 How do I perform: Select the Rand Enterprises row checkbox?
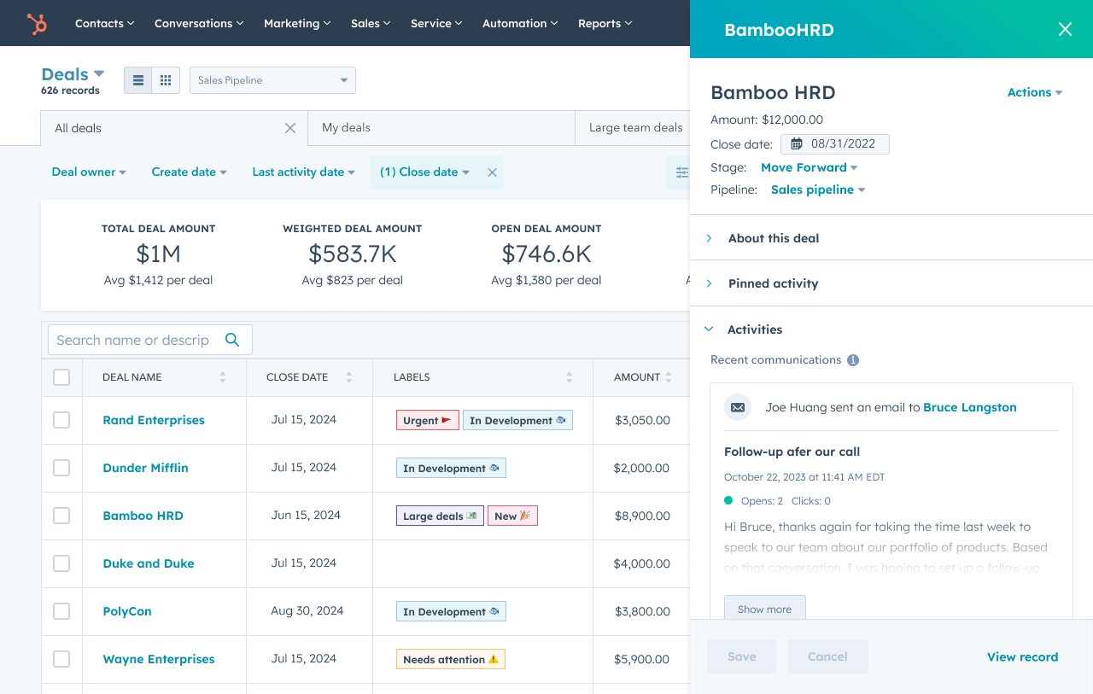(x=61, y=420)
